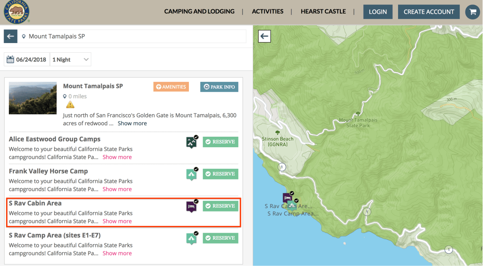The image size is (483, 266).
Task: Open the Activities menu item
Action: tap(267, 11)
